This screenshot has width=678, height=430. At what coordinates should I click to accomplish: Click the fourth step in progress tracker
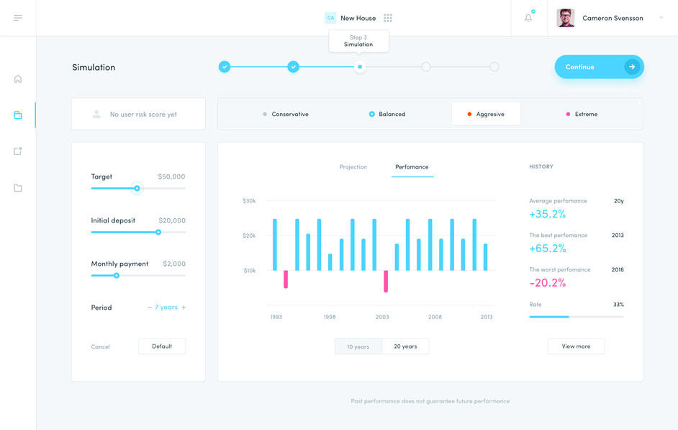click(x=426, y=67)
